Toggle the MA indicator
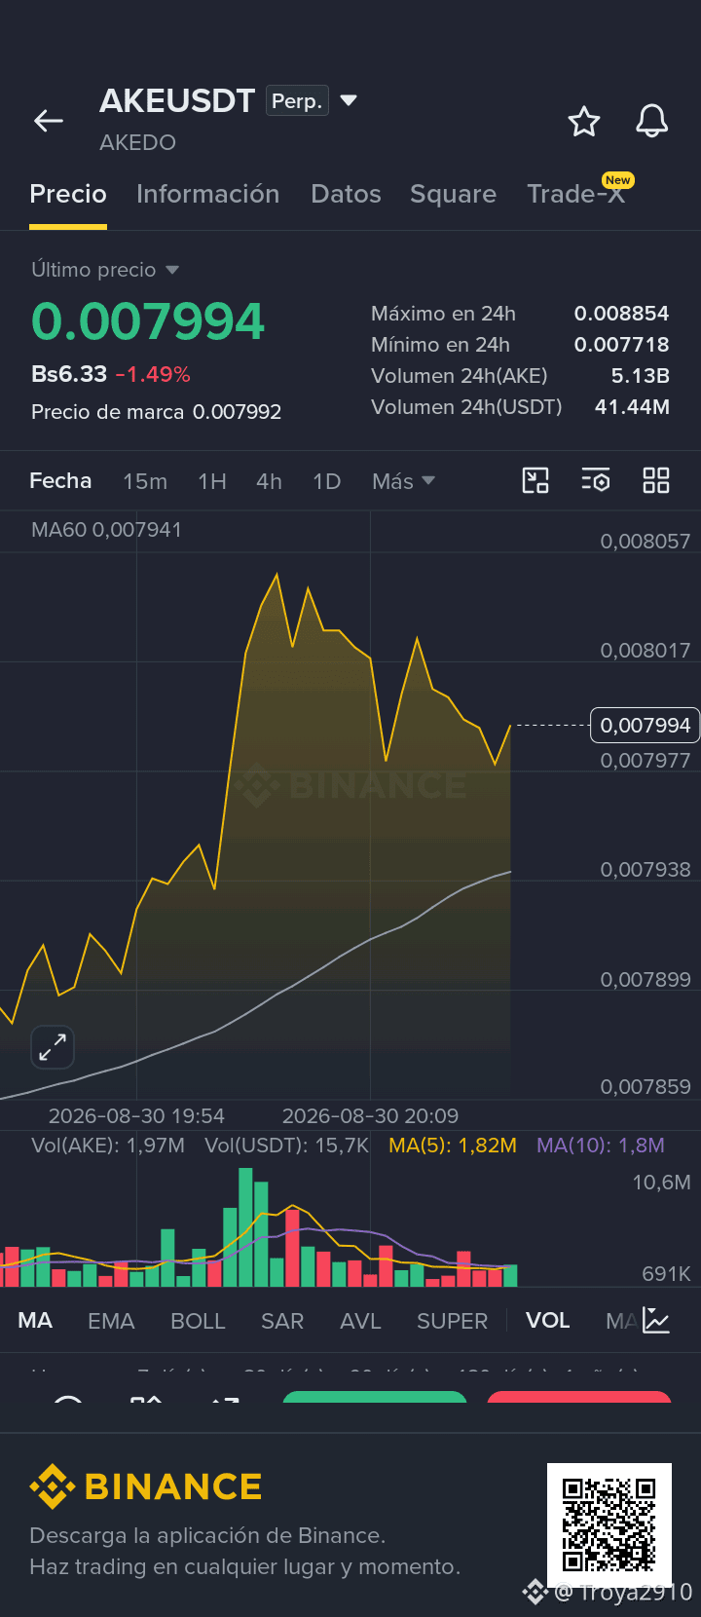This screenshot has width=701, height=1617. click(x=35, y=1321)
